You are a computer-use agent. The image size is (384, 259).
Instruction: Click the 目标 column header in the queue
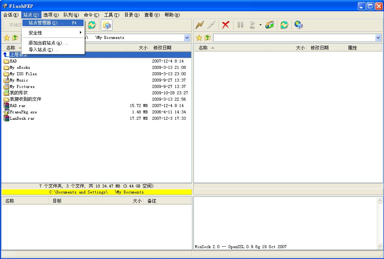[x=72, y=201]
